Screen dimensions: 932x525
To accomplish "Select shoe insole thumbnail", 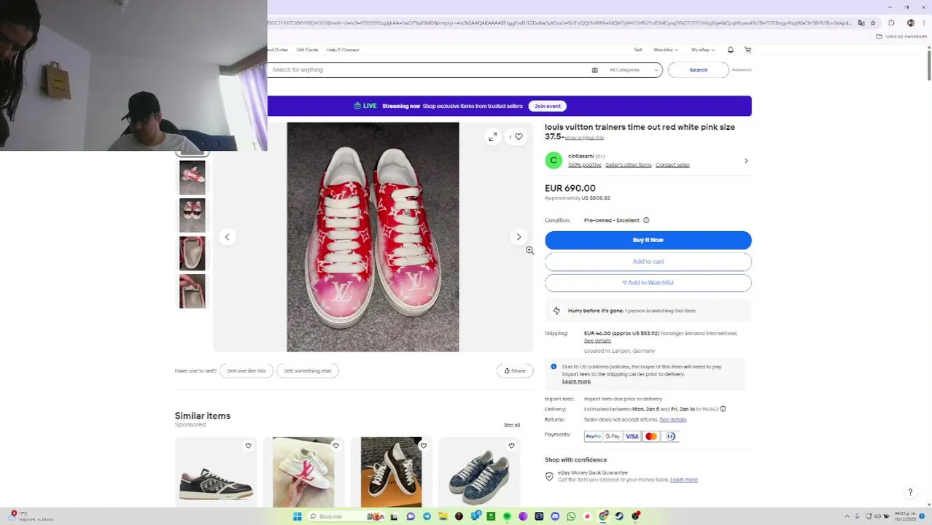I will click(193, 253).
